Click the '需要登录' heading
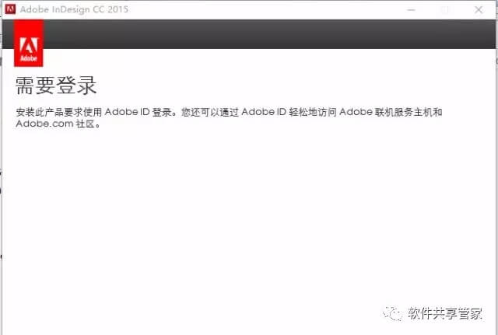 56,85
